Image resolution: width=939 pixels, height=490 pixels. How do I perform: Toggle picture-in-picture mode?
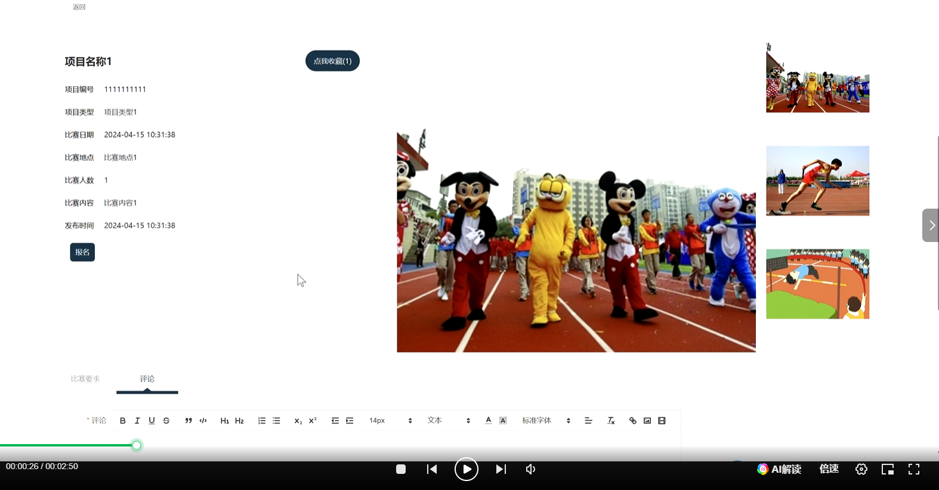(888, 469)
